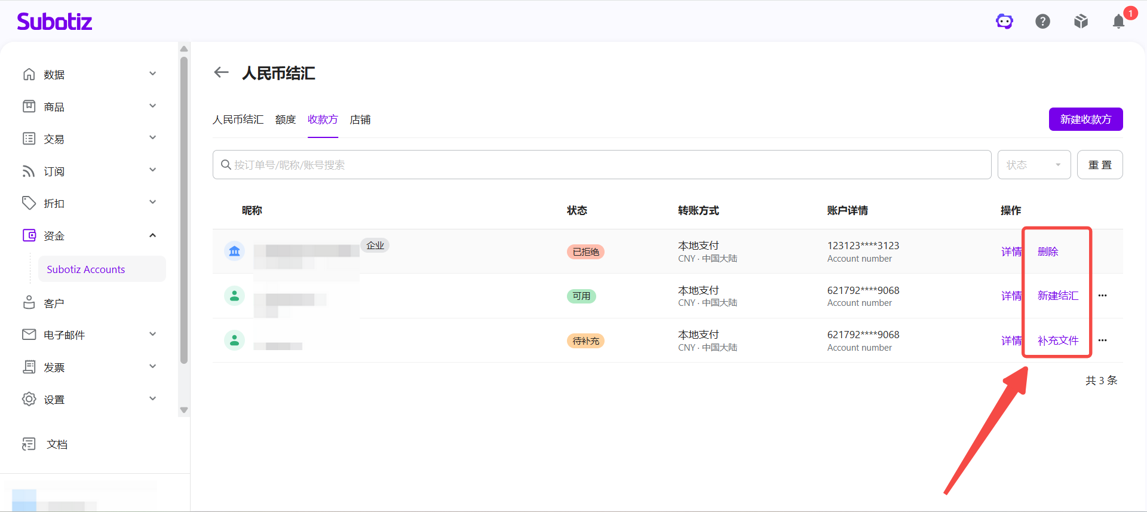Image resolution: width=1147 pixels, height=512 pixels.
Task: Click the sidebar scrollbar up arrow
Action: 184,49
